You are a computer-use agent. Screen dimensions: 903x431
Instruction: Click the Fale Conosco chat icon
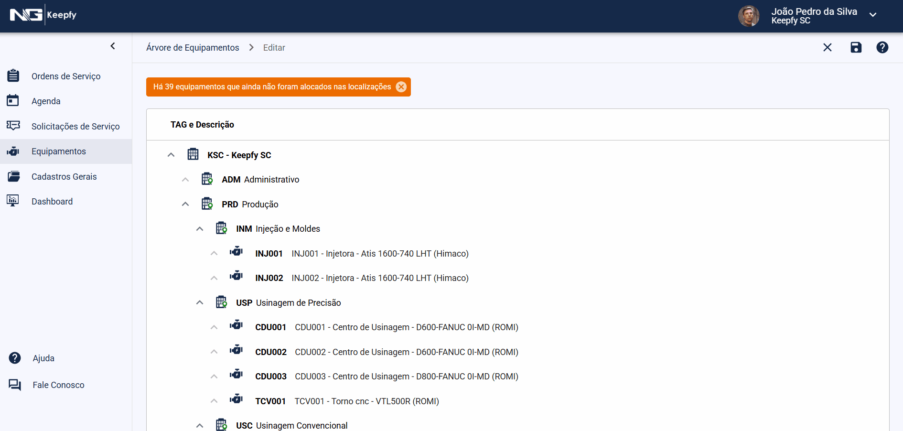coord(15,385)
